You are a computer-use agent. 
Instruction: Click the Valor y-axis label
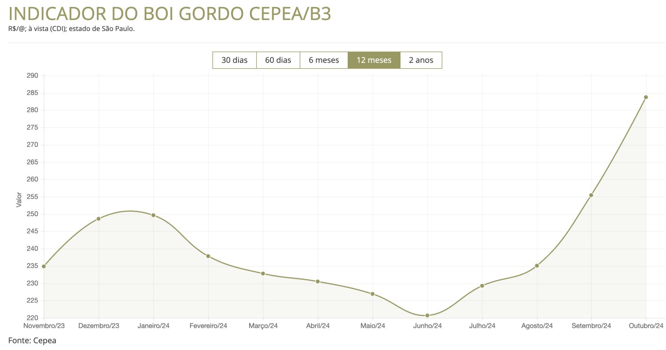[19, 199]
